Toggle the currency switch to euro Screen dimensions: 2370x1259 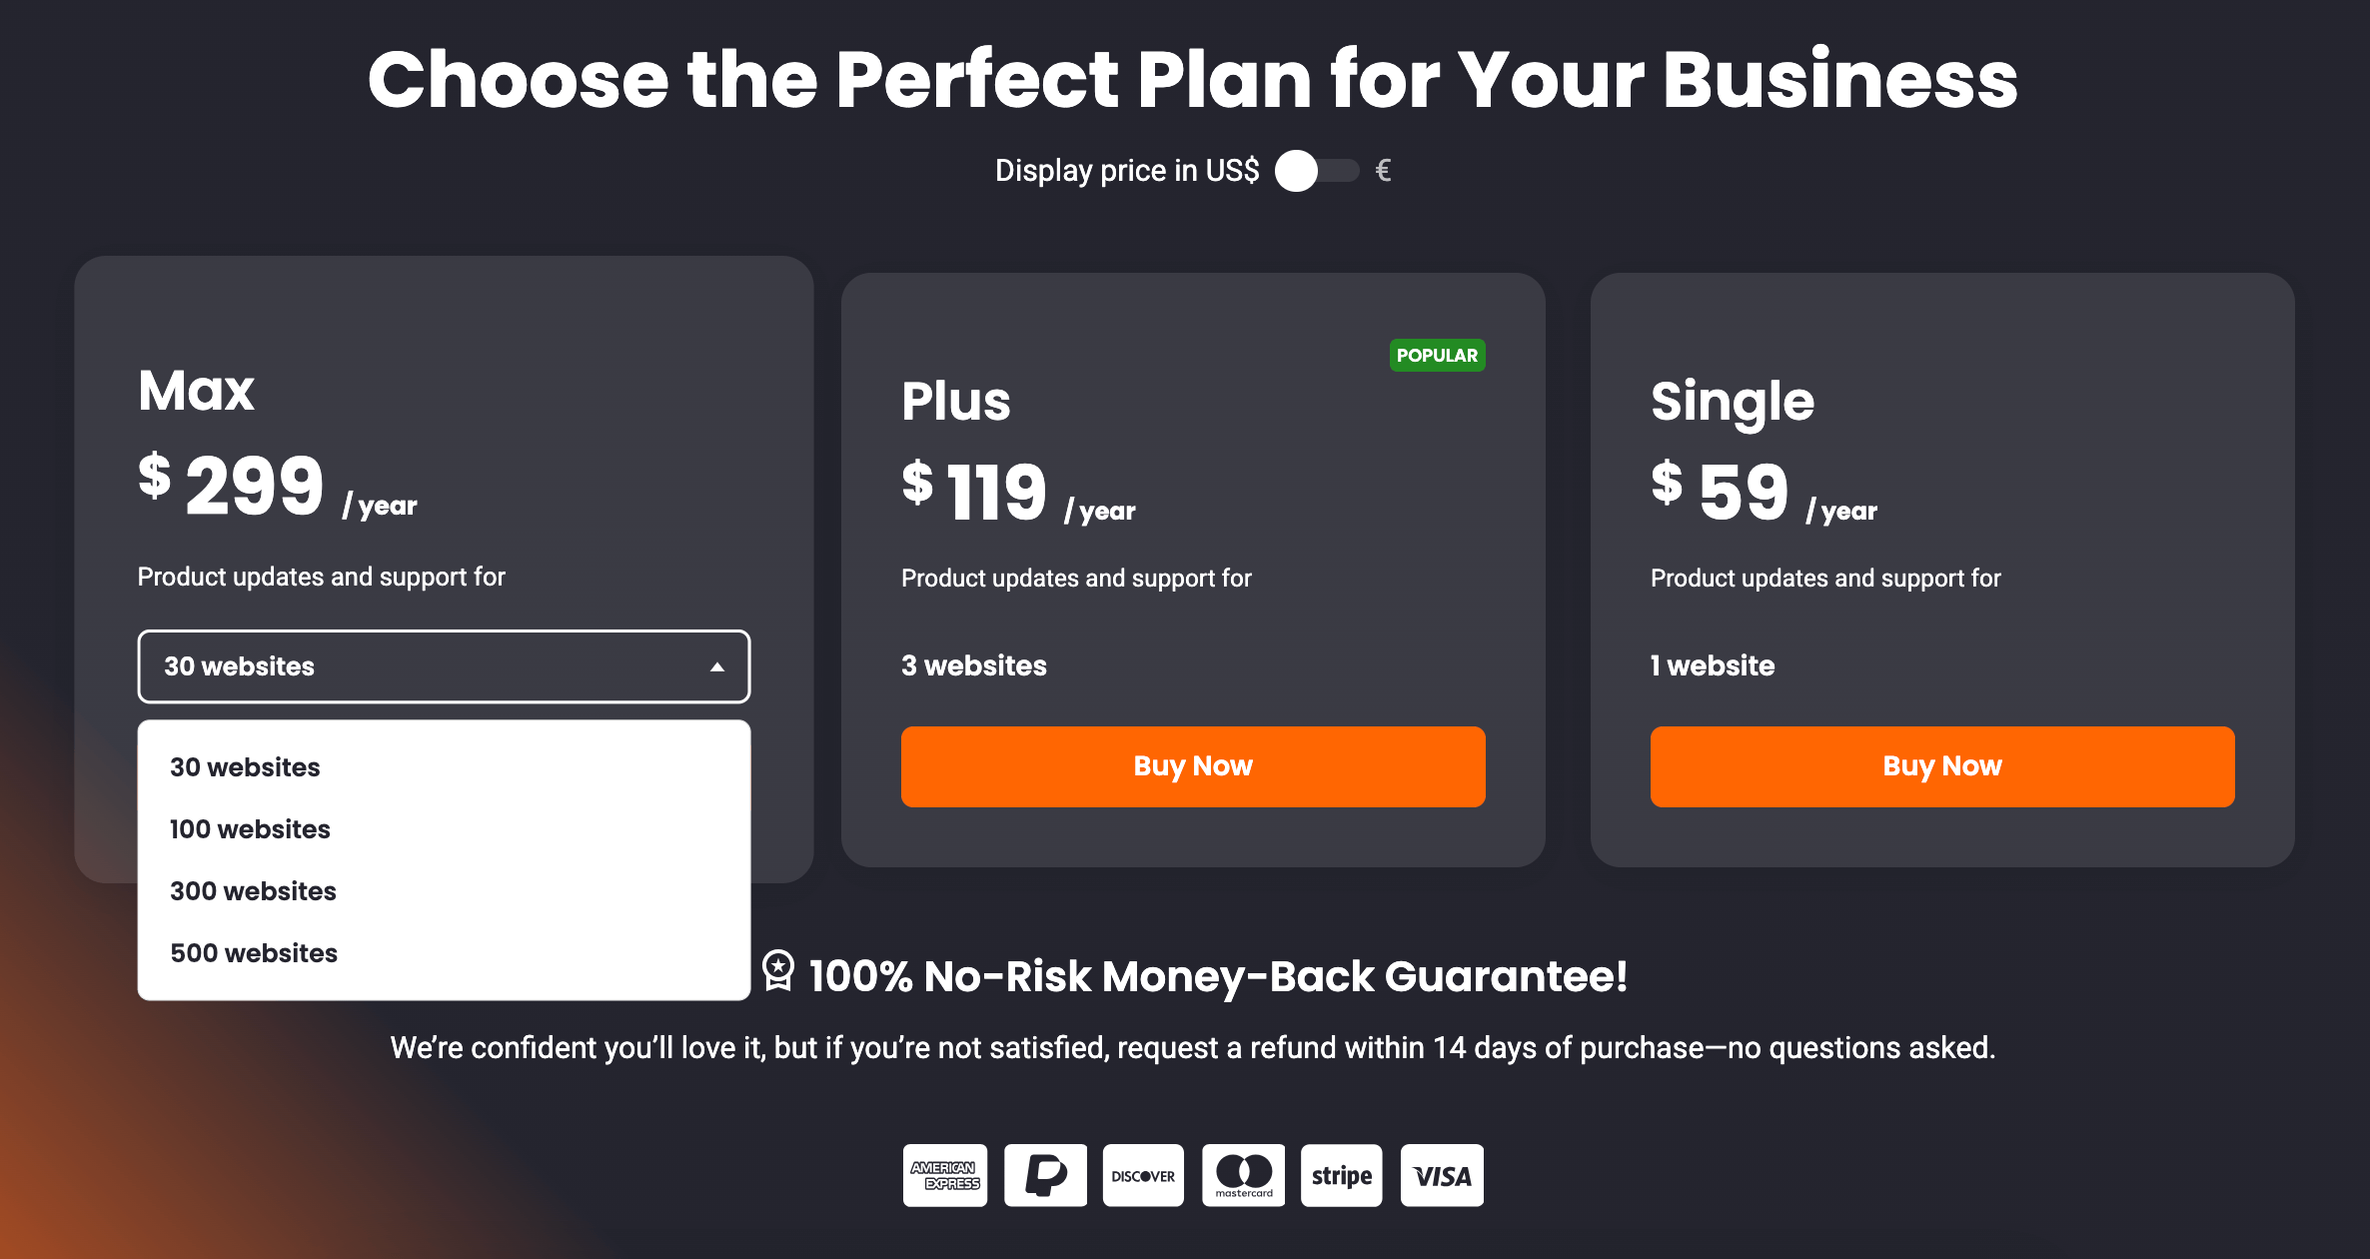(1317, 171)
